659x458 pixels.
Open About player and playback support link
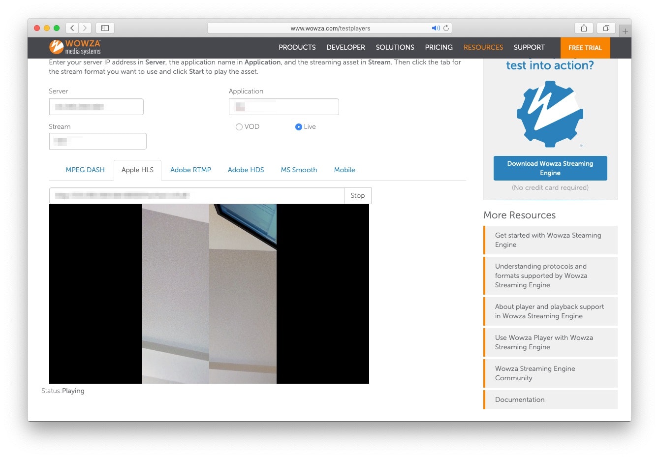pos(550,311)
